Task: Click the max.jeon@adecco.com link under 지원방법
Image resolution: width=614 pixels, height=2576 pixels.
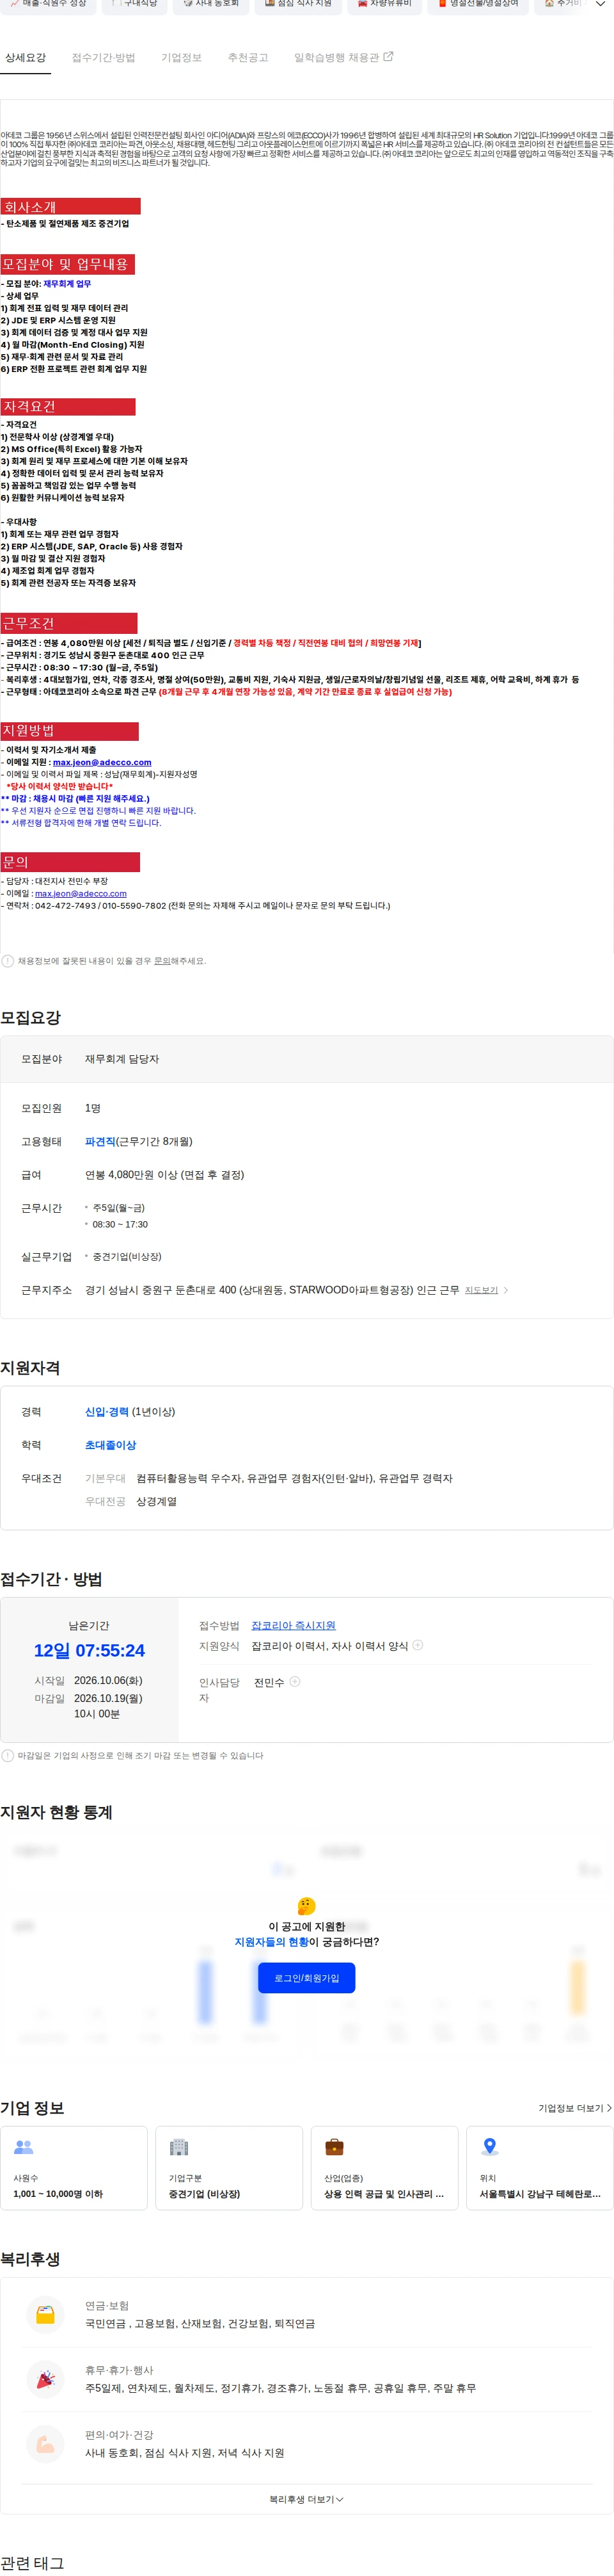Action: [x=102, y=762]
